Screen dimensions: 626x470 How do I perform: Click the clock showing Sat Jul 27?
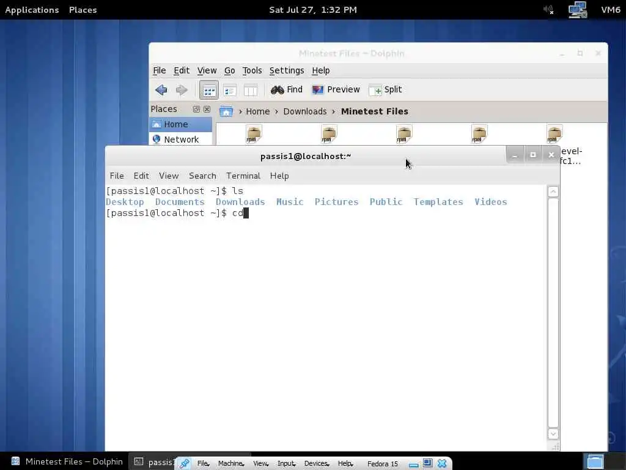pyautogui.click(x=313, y=10)
